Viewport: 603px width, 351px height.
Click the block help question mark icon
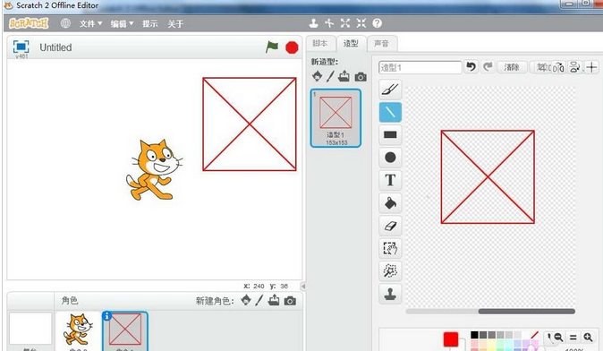378,23
